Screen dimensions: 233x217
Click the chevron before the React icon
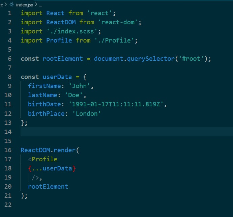(x=6, y=4)
